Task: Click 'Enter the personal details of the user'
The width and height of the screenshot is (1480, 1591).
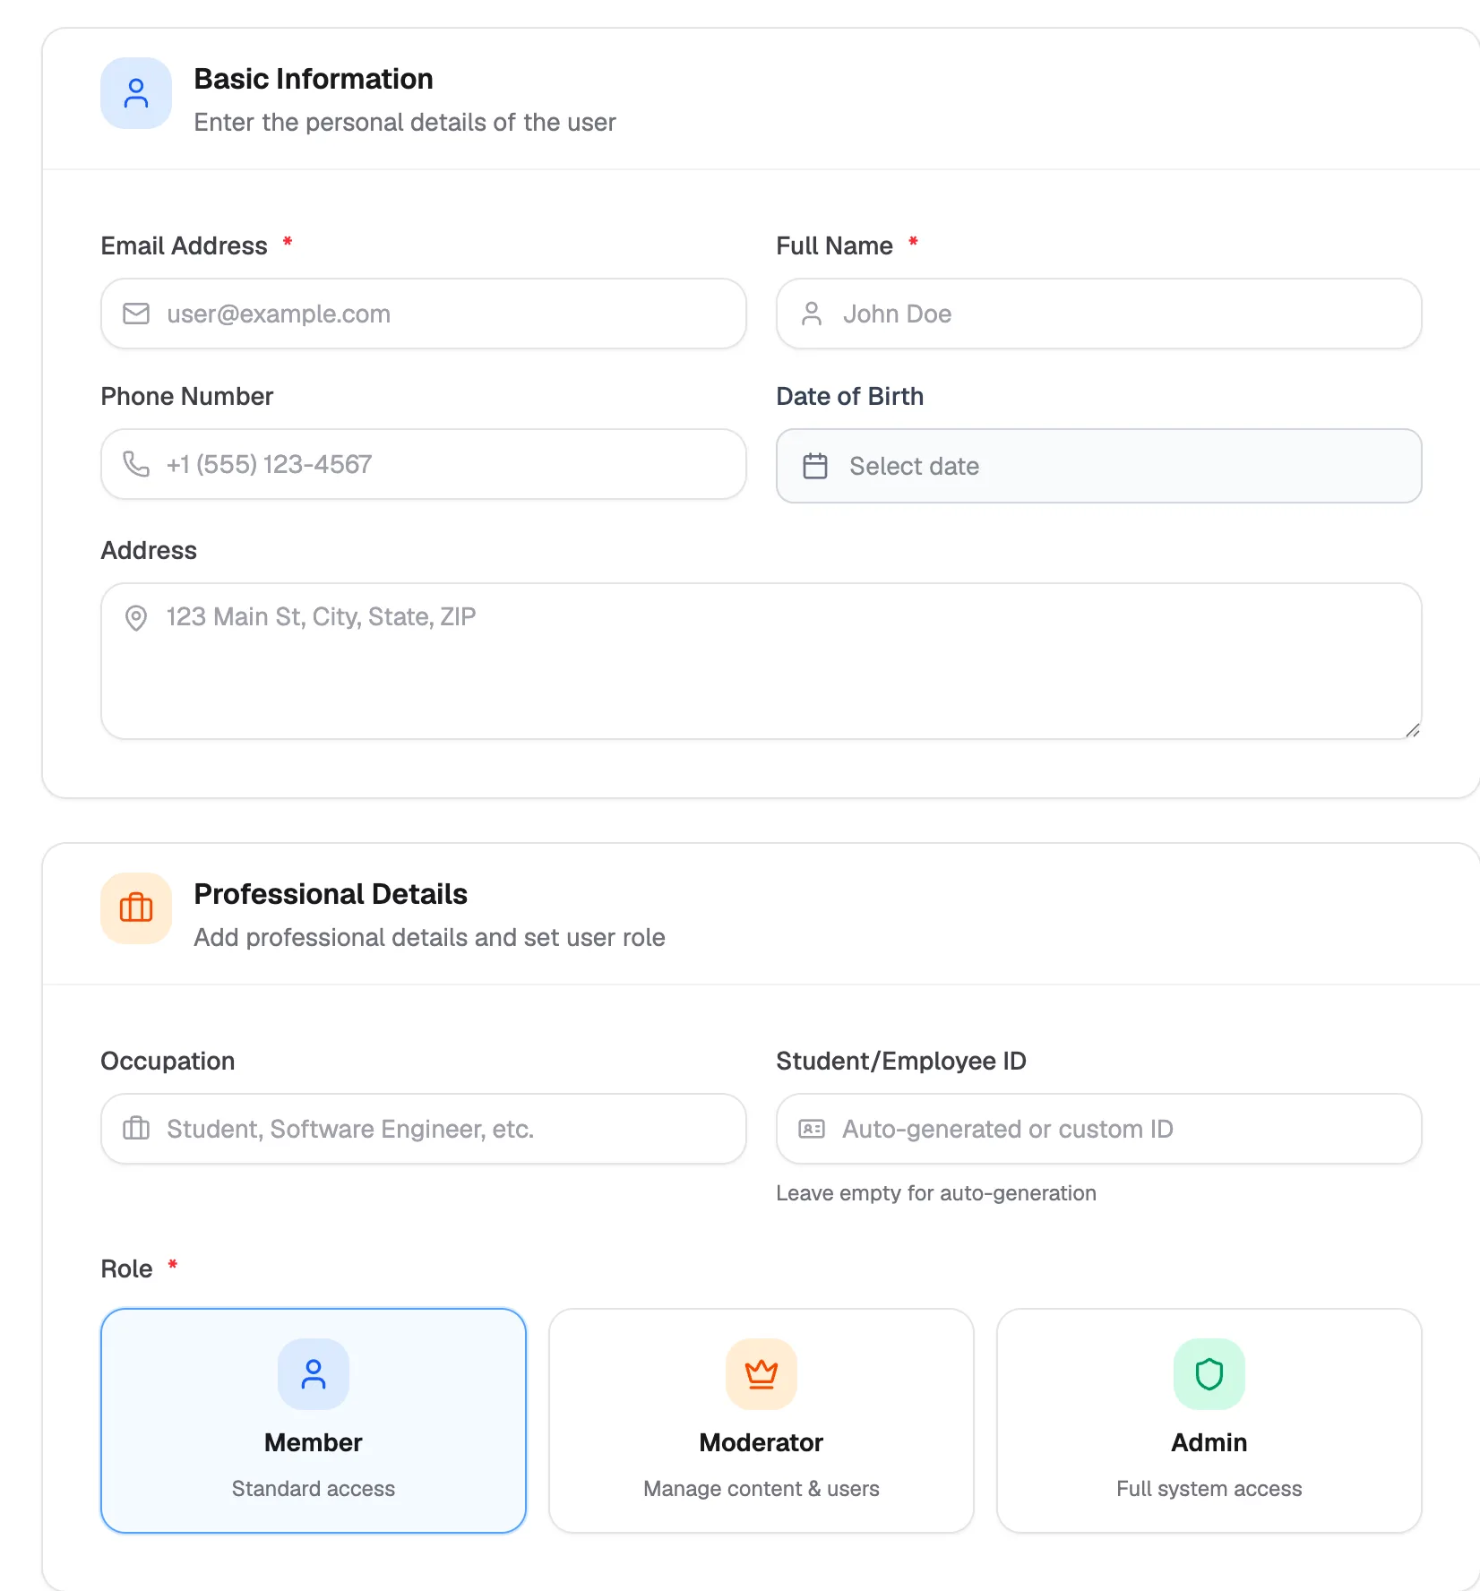Action: click(x=405, y=122)
